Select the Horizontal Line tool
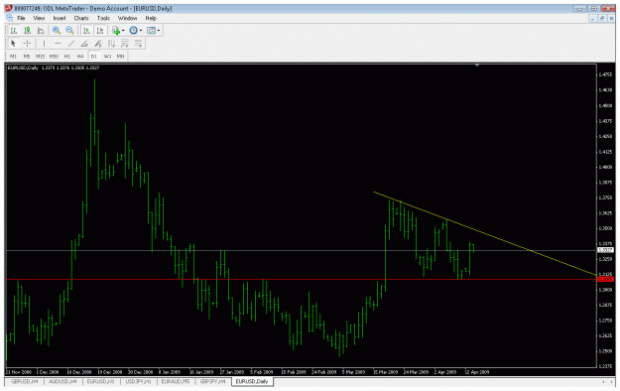The width and height of the screenshot is (620, 391). pyautogui.click(x=58, y=44)
